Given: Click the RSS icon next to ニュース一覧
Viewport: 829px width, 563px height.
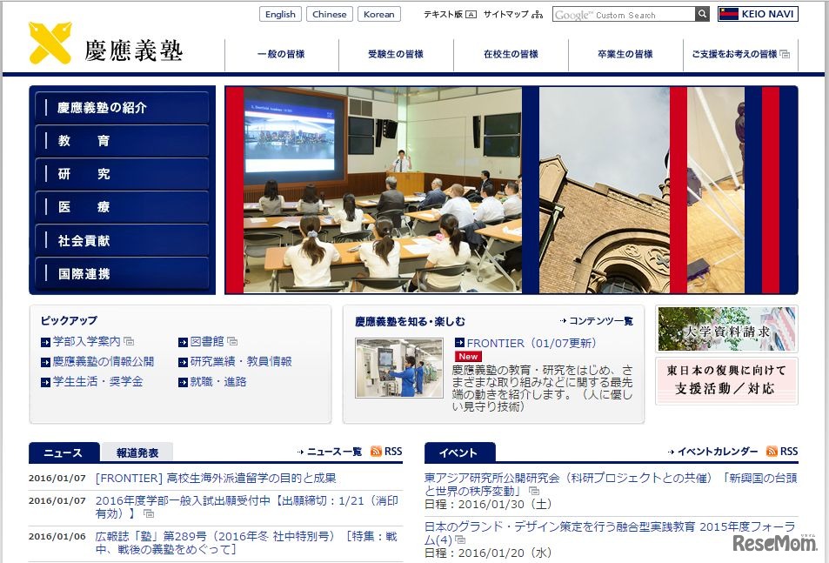Looking at the screenshot, I should click(374, 451).
